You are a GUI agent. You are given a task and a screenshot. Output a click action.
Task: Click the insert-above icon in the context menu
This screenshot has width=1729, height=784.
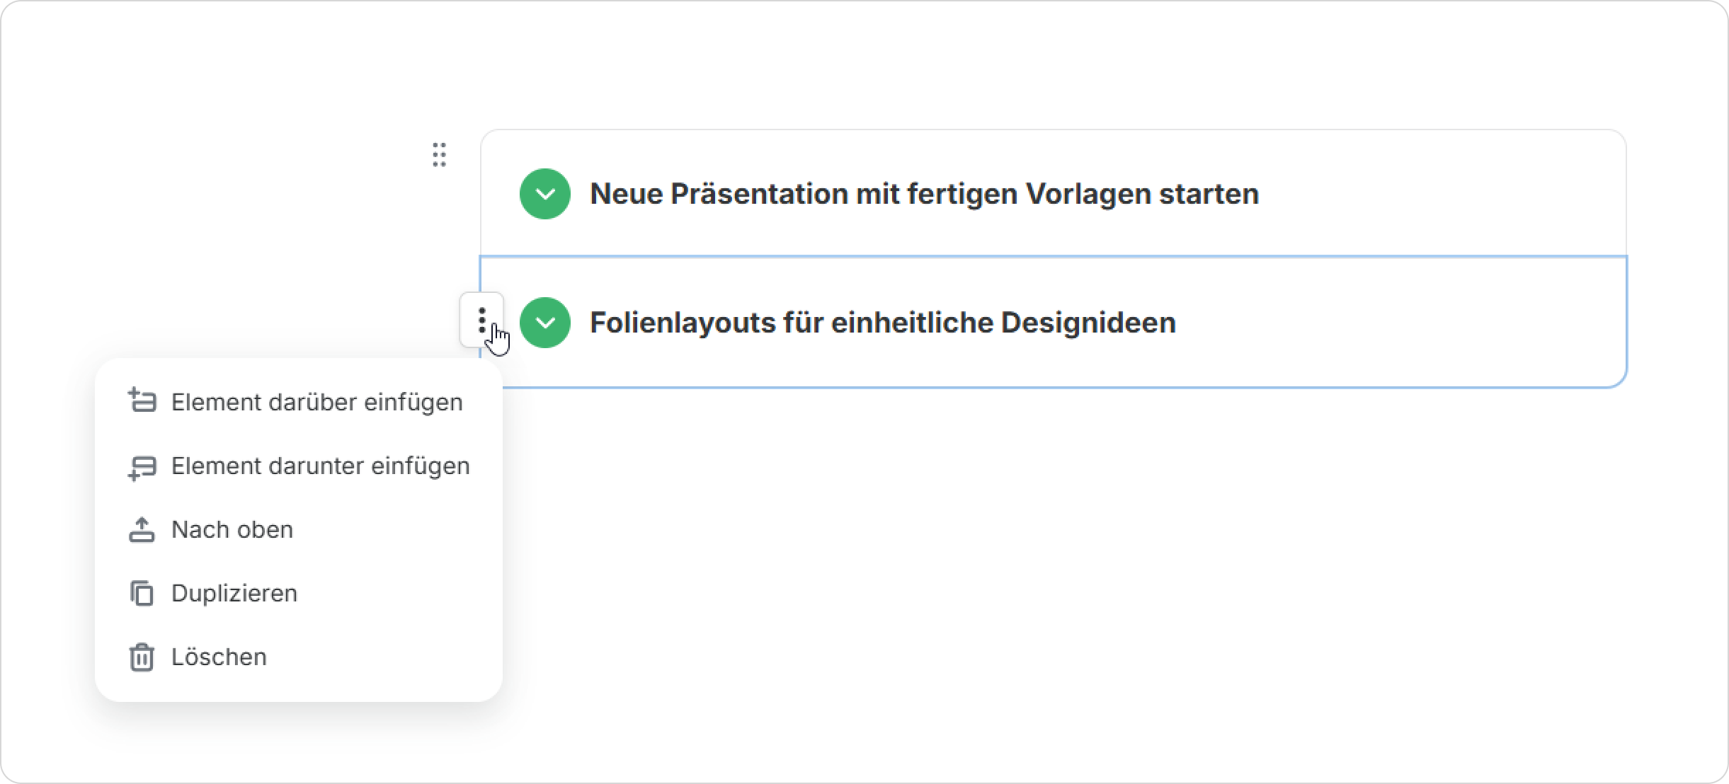(142, 401)
